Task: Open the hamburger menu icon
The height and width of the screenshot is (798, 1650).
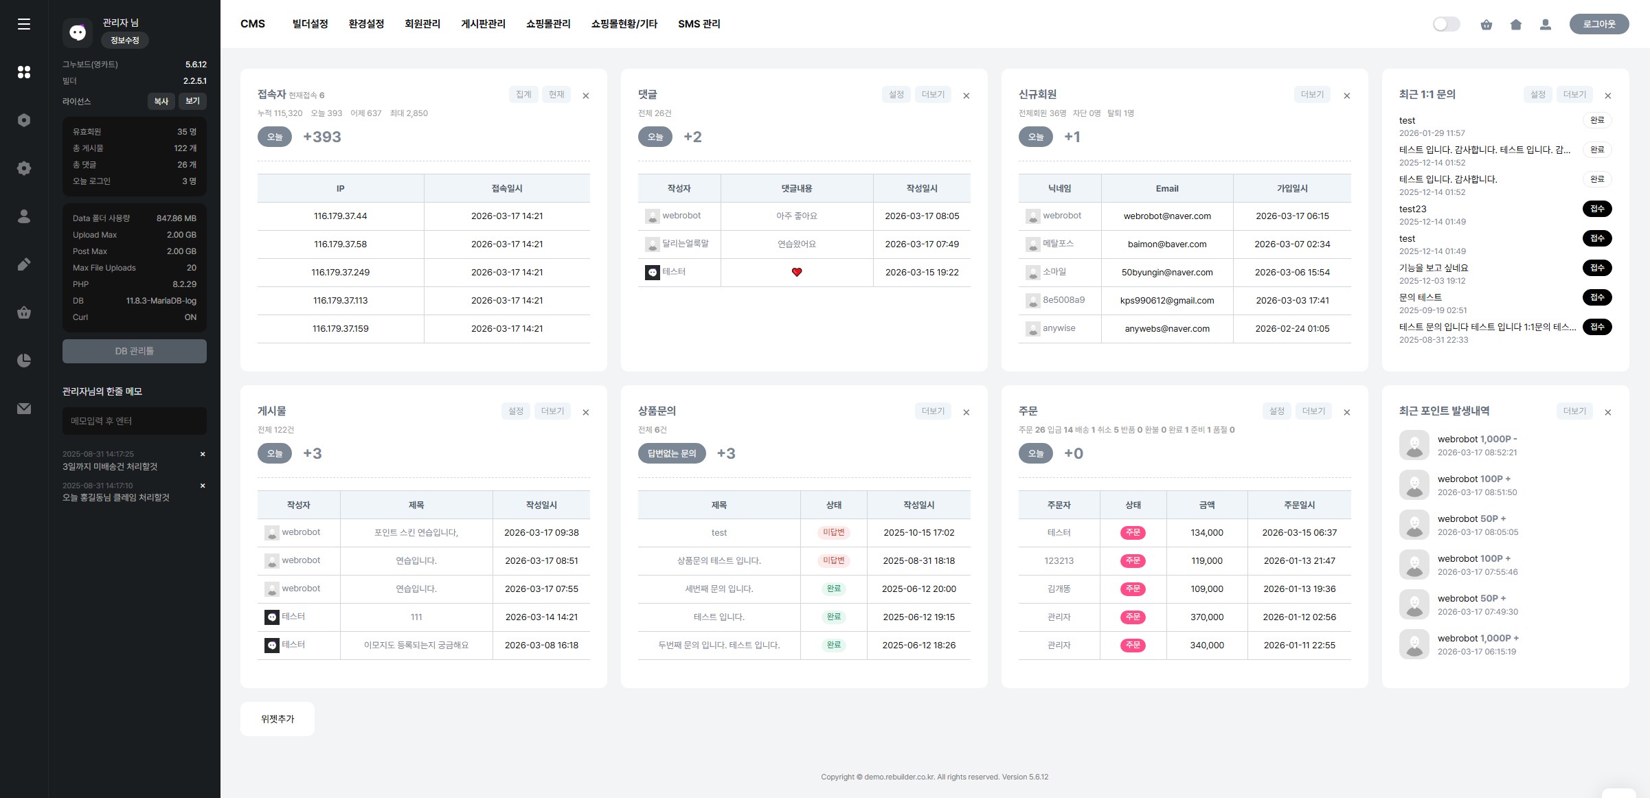Action: point(24,24)
